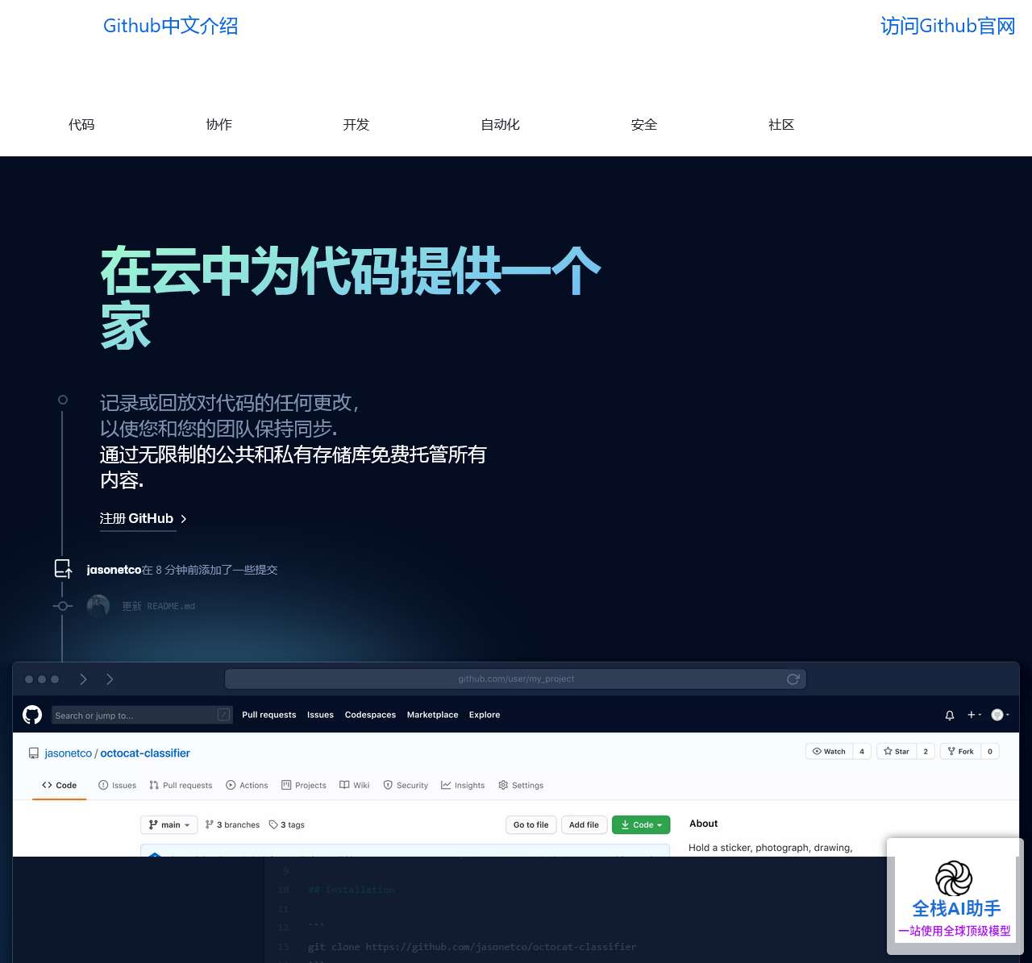This screenshot has height=963, width=1032.
Task: Expand the plus create-new dropdown
Action: tap(974, 715)
